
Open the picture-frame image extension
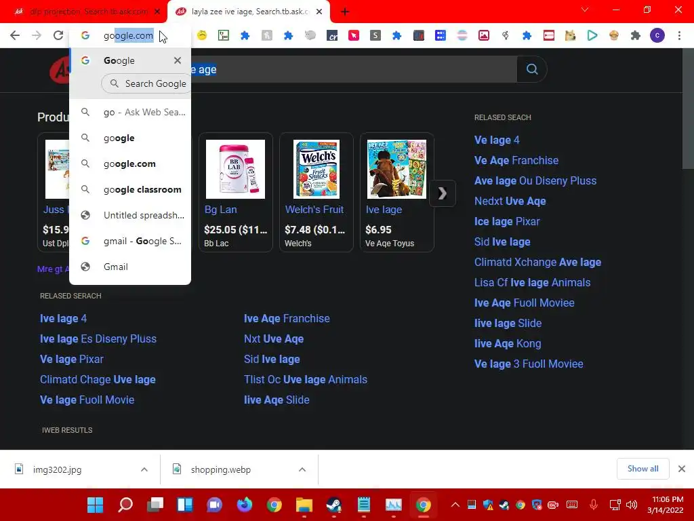coord(484,35)
